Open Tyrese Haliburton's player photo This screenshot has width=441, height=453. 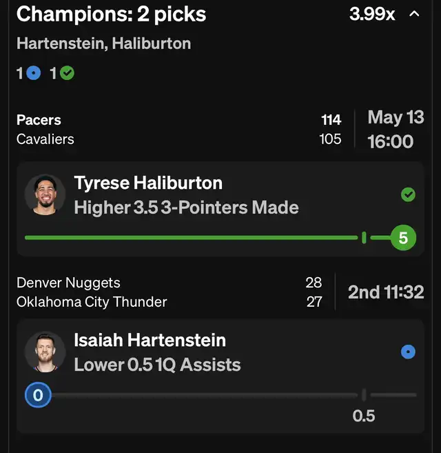coord(45,194)
